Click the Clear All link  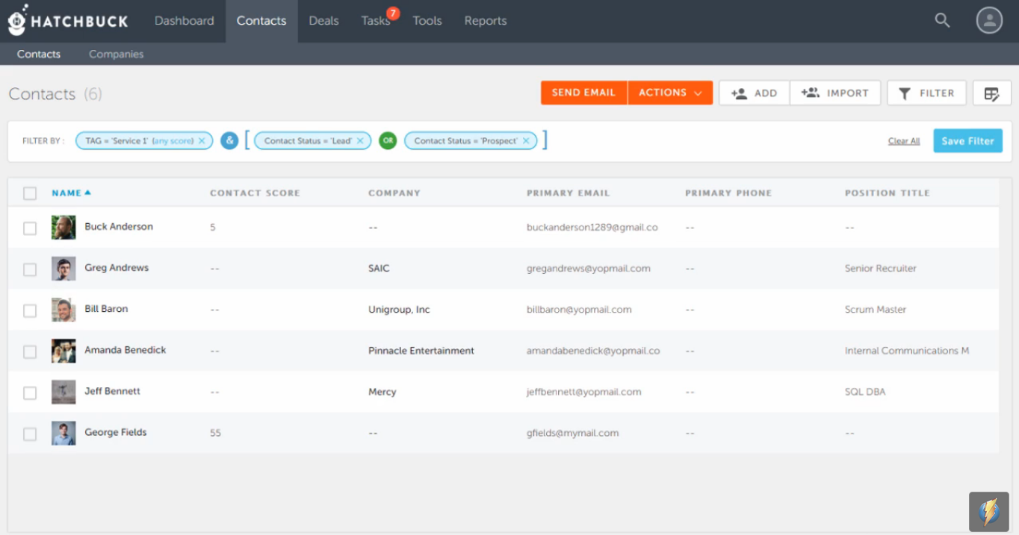[903, 141]
